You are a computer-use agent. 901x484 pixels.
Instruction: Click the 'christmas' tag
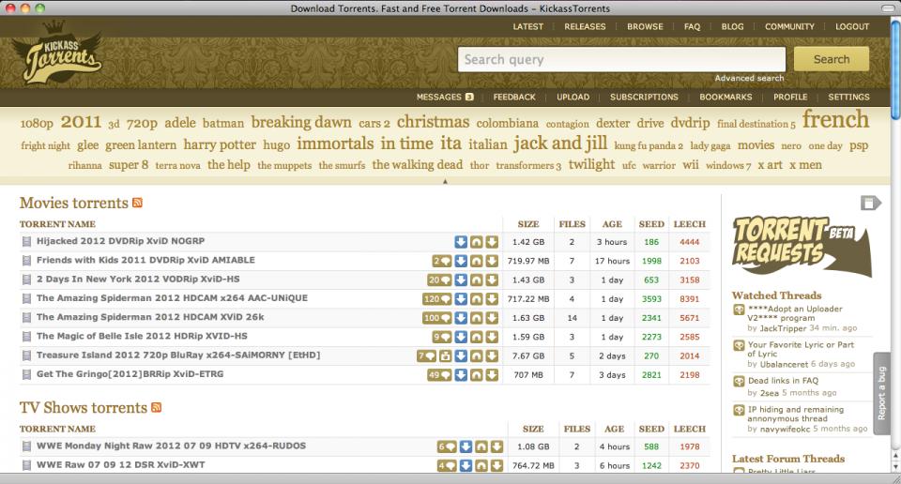tap(434, 122)
